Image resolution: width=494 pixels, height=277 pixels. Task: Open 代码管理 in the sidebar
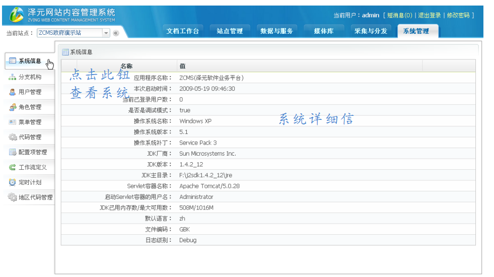[30, 137]
